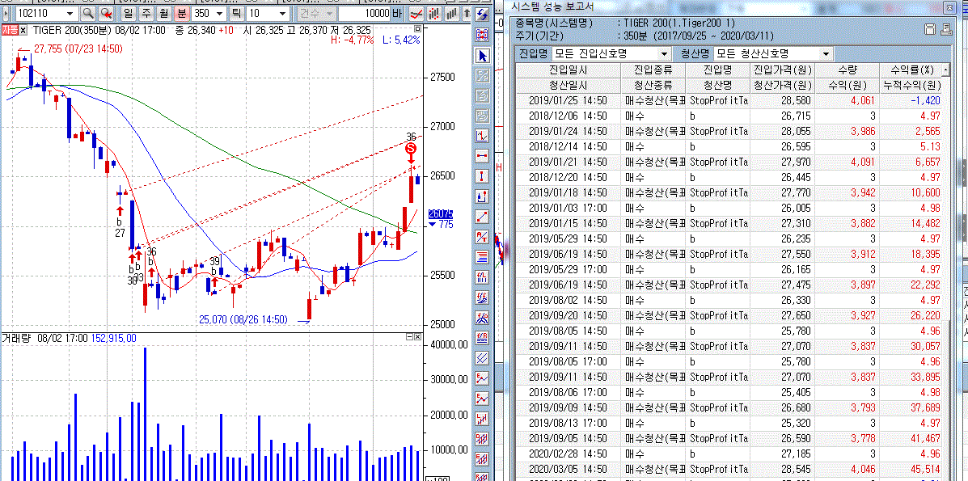The image size is (968, 481).
Task: Click the 수익률(%) column header
Action: [911, 70]
